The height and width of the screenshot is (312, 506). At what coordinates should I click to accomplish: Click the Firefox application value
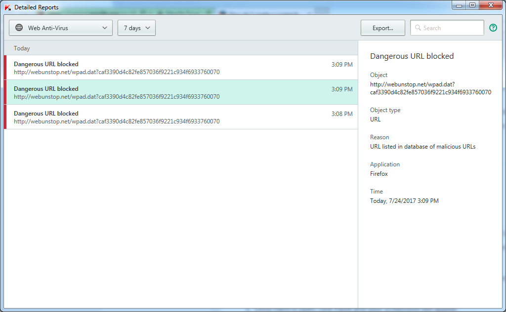coord(379,174)
